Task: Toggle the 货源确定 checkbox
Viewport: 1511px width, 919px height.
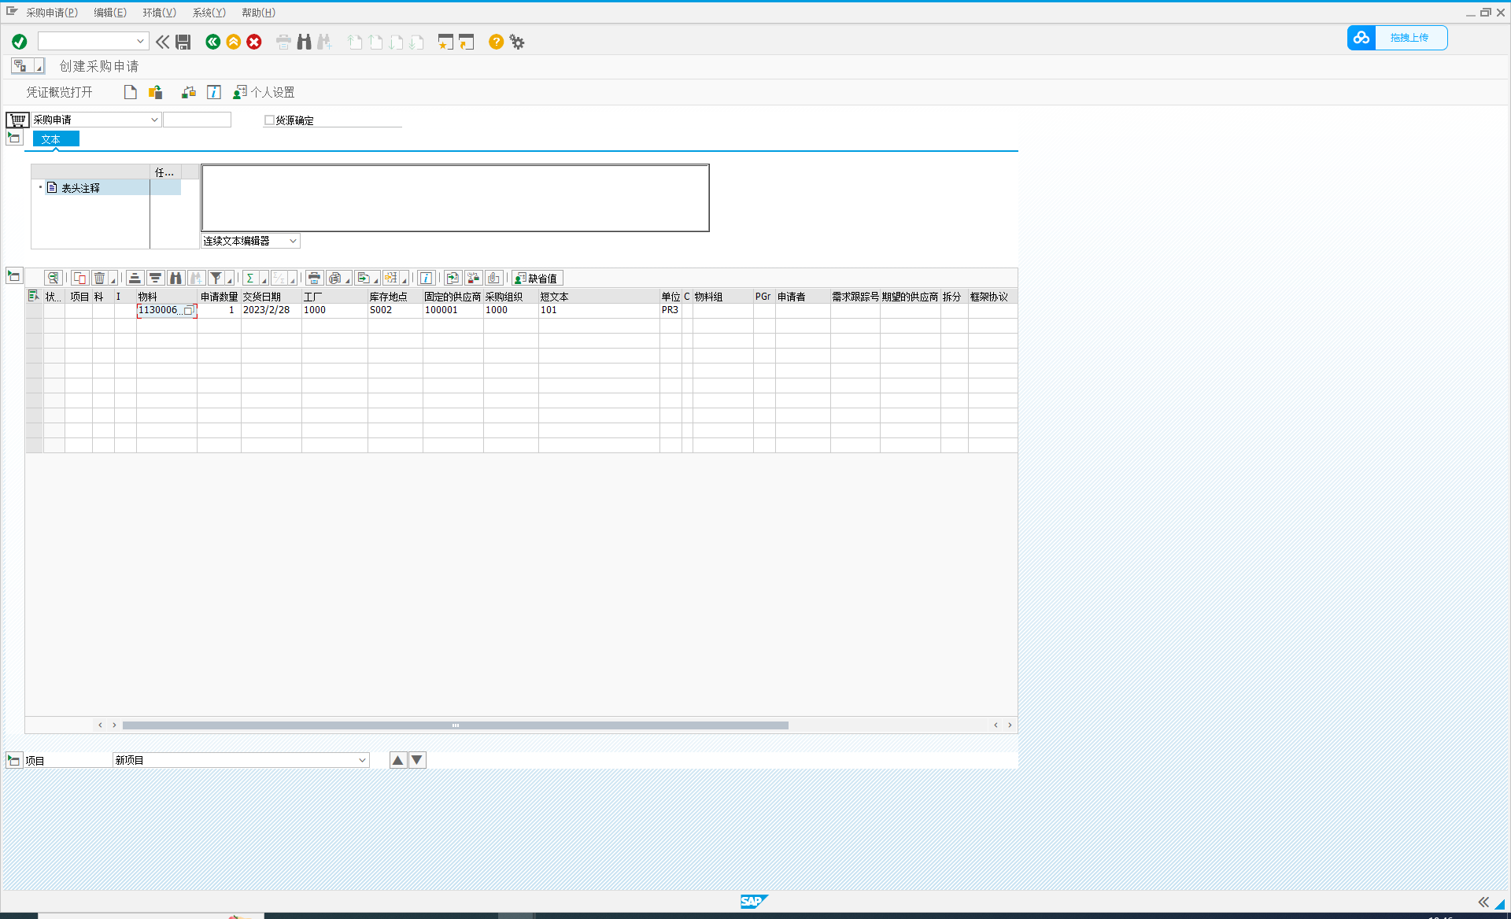Action: click(x=270, y=120)
